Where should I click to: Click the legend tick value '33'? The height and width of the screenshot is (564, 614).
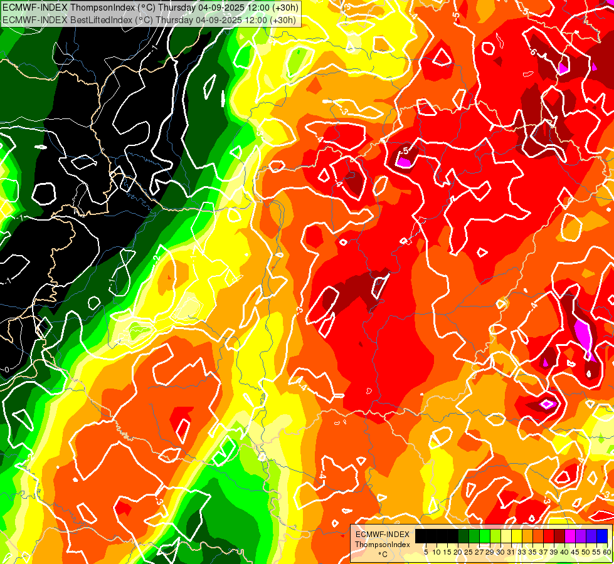pyautogui.click(x=522, y=552)
